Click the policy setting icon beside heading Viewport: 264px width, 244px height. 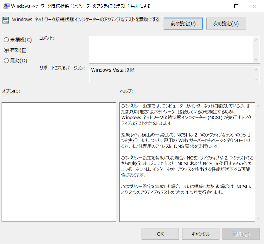tap(6, 21)
